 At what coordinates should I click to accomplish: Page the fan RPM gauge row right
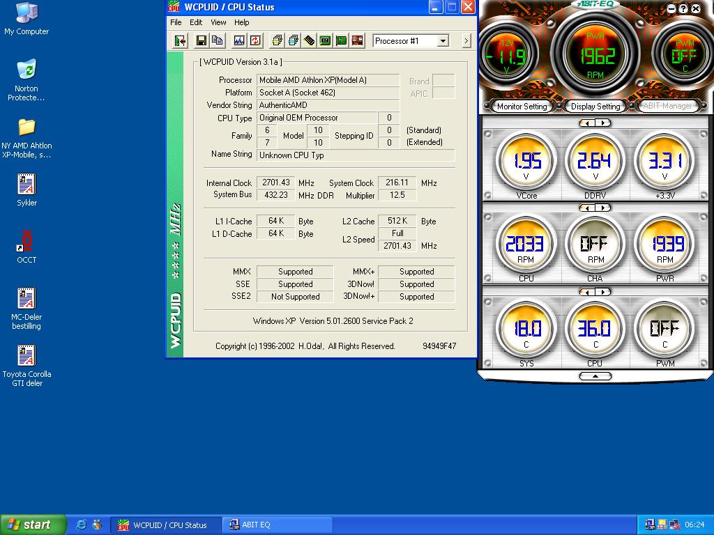tap(603, 208)
